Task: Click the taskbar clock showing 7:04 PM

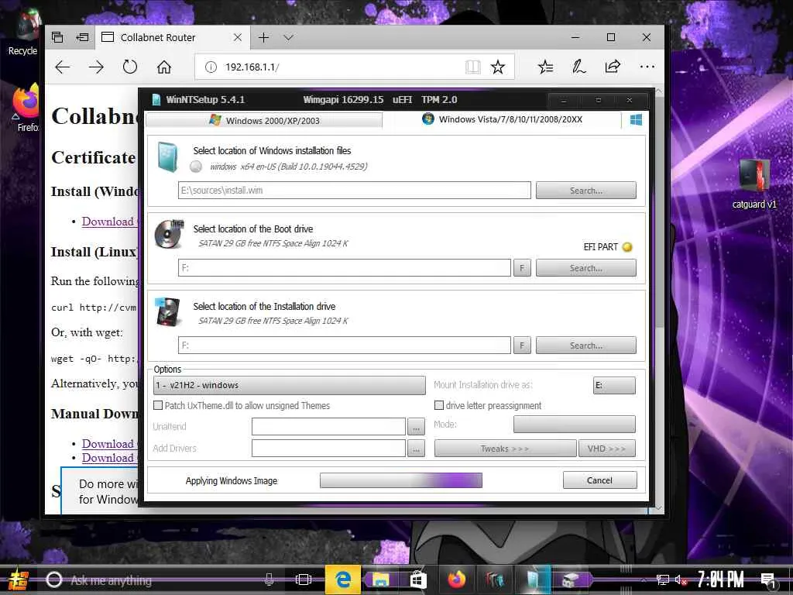Action: (x=721, y=580)
